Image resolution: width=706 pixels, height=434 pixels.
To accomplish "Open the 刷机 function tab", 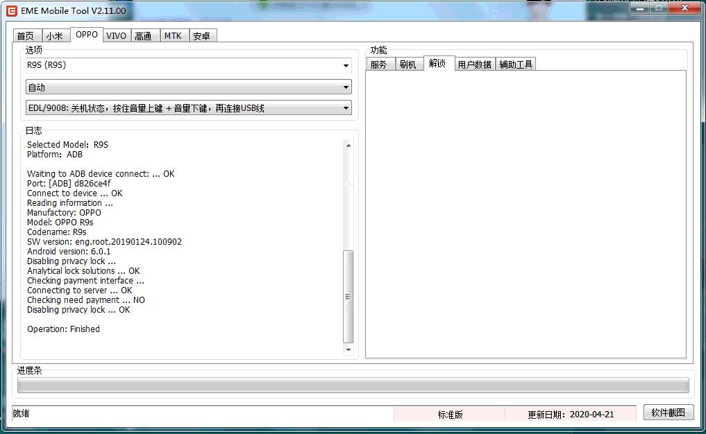I will [x=410, y=64].
